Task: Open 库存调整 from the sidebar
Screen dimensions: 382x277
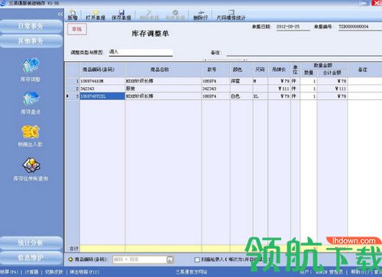Action: (x=31, y=70)
